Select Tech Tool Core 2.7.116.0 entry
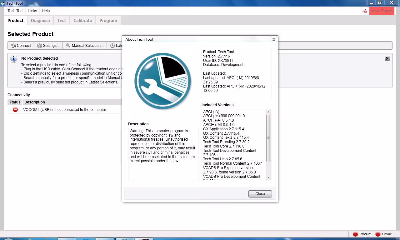 (x=224, y=146)
